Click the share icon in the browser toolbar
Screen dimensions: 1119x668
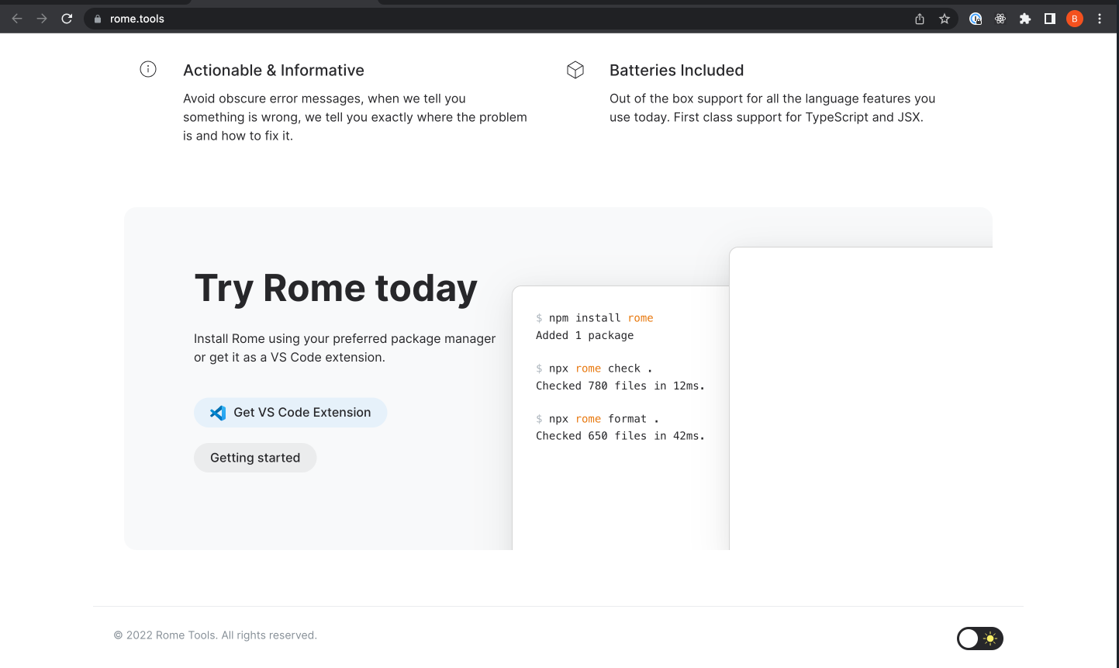pos(919,18)
